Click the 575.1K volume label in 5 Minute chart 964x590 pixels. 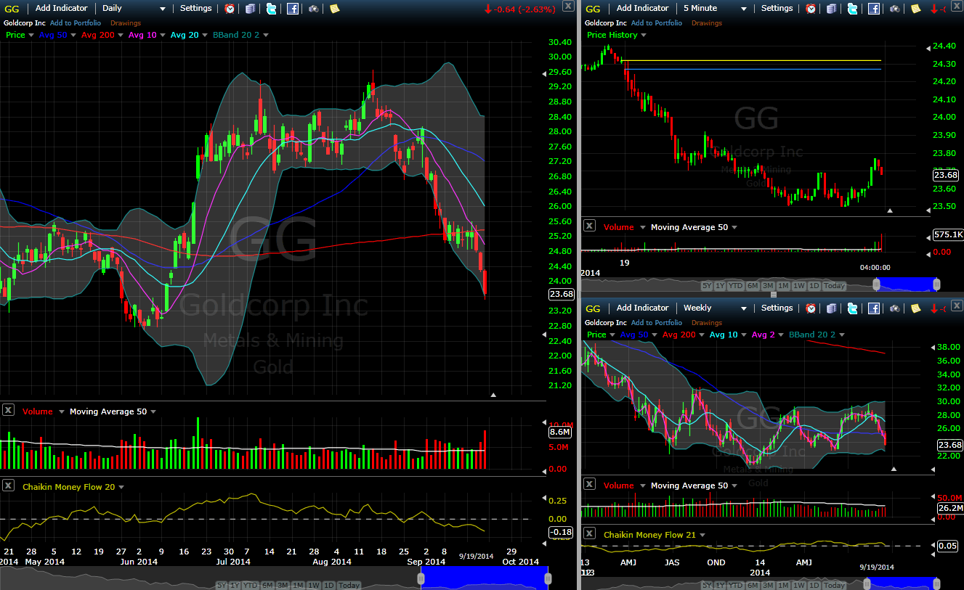coord(948,235)
